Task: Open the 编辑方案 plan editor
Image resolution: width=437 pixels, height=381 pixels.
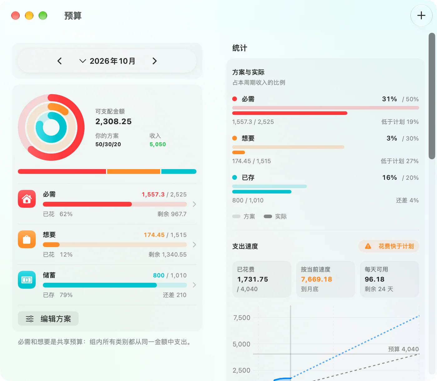Action: (x=48, y=319)
